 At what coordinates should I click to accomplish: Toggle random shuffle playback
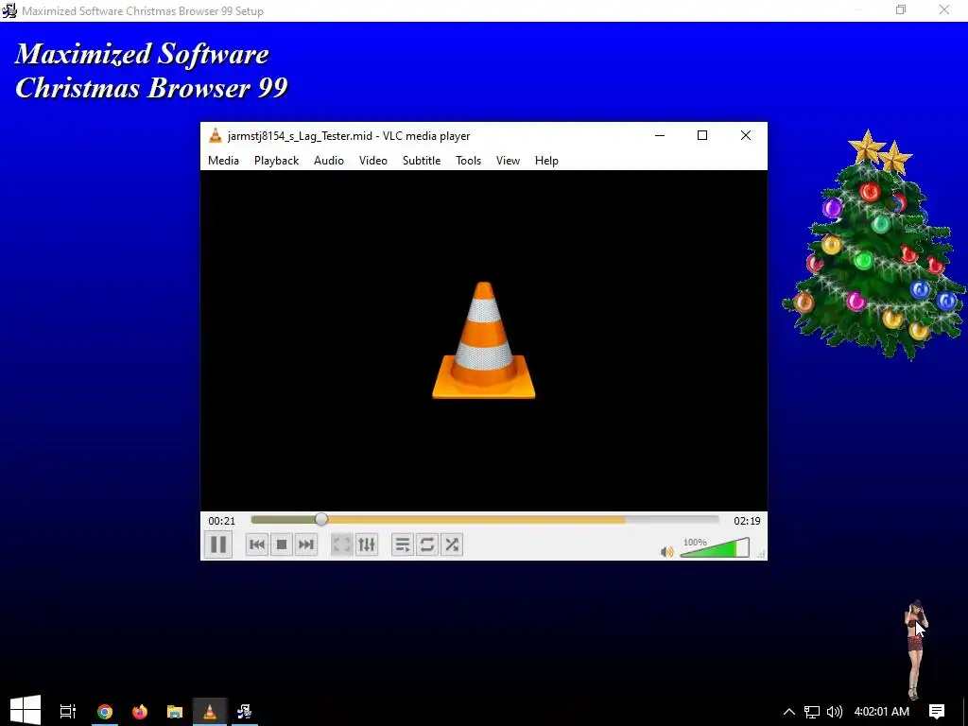452,544
